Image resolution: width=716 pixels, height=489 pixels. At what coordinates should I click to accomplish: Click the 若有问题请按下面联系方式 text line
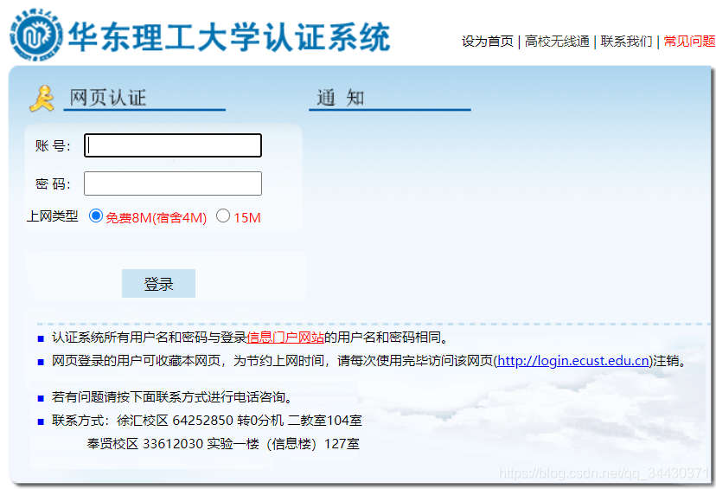pos(172,397)
